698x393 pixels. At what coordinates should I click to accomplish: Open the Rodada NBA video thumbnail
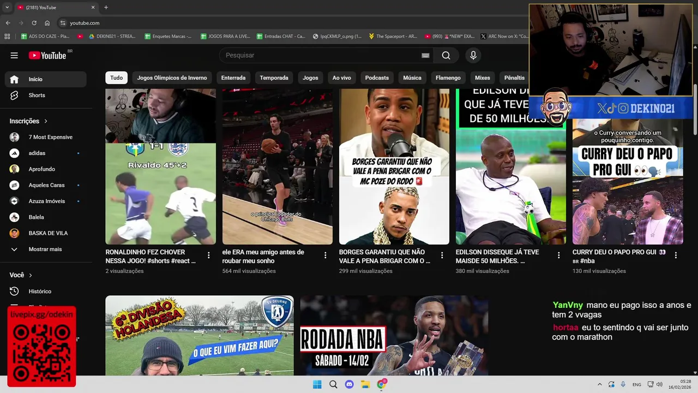point(394,336)
